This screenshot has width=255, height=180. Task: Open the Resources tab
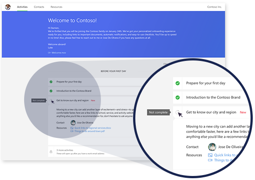[x=56, y=7]
